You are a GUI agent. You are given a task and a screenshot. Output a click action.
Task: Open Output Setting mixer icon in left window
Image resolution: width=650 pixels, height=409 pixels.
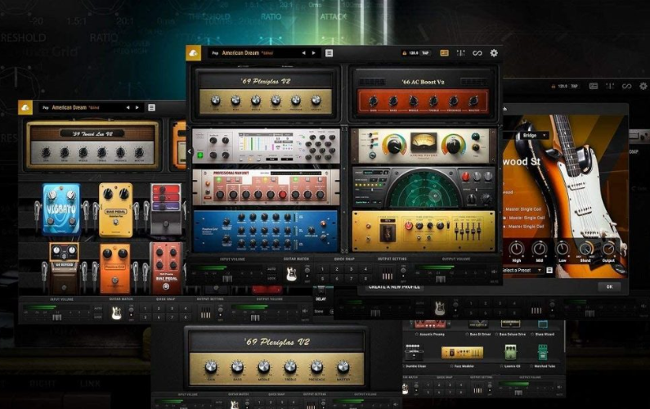(x=205, y=313)
